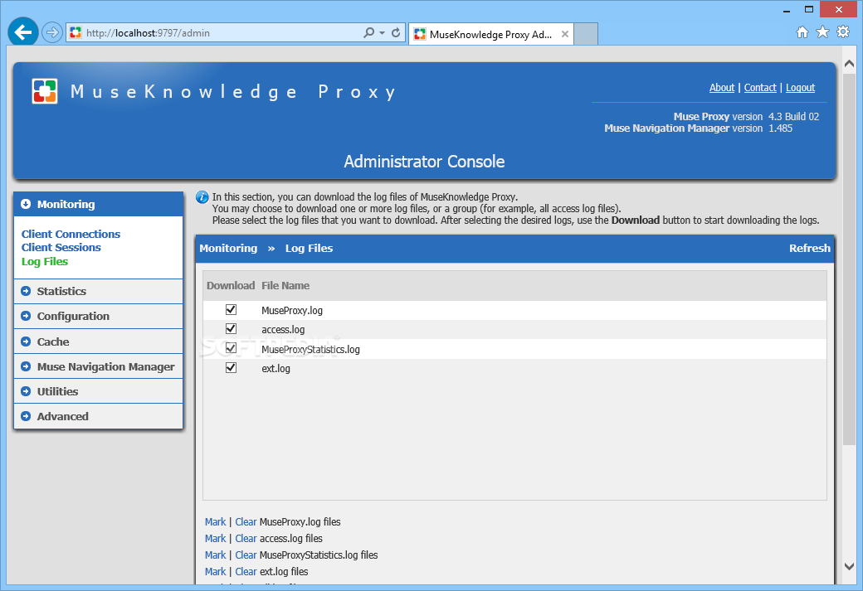Expand the Advanced section arrow

[x=26, y=416]
